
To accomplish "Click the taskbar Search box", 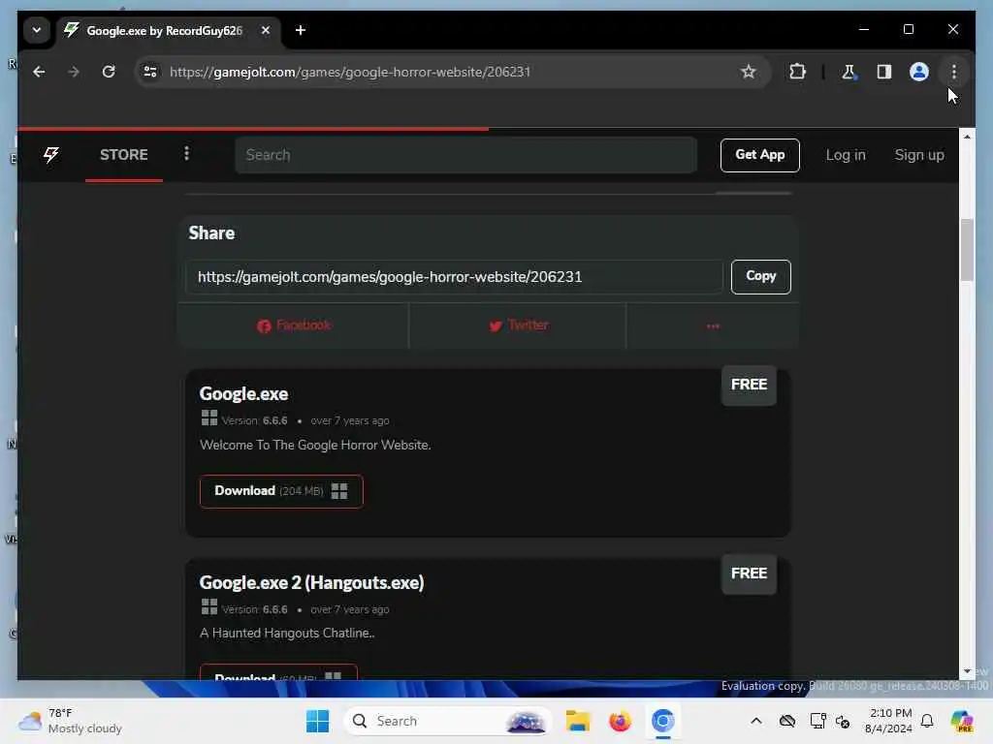I will point(447,721).
